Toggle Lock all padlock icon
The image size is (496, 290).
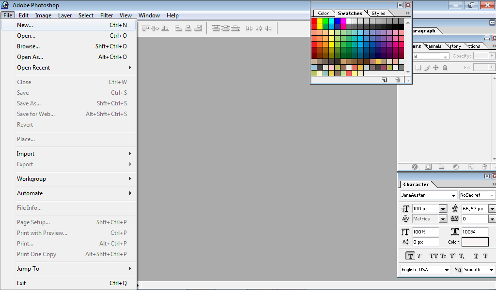coord(445,68)
